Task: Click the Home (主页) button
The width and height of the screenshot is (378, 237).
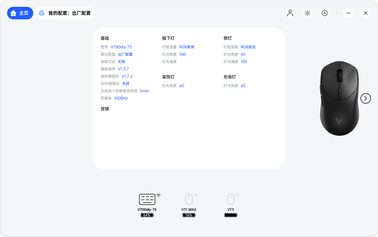Action: 20,13
